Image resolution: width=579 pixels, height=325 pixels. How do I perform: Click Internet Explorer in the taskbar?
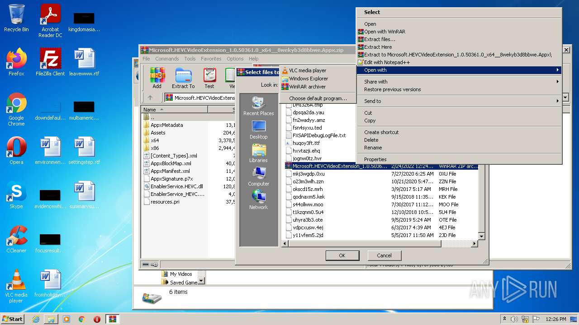pos(36,319)
